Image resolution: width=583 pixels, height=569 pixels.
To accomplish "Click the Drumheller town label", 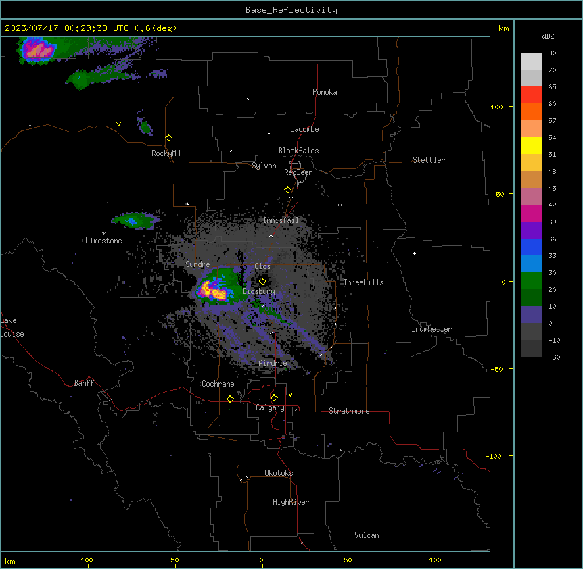I will 432,329.
